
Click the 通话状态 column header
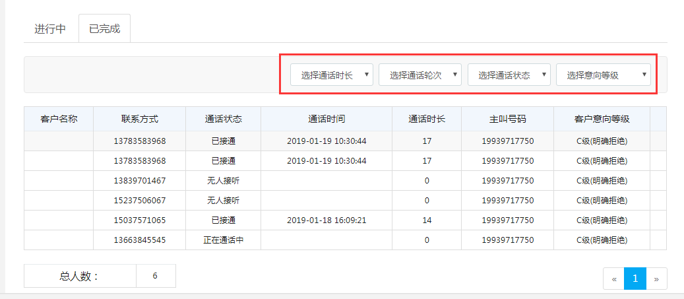pos(223,119)
